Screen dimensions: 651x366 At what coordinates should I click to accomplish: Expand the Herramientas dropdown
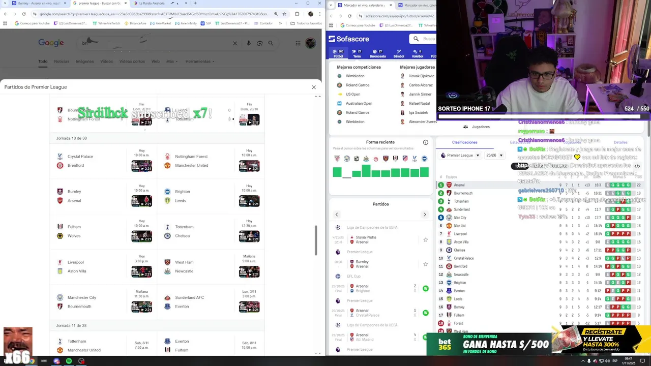pyautogui.click(x=199, y=62)
